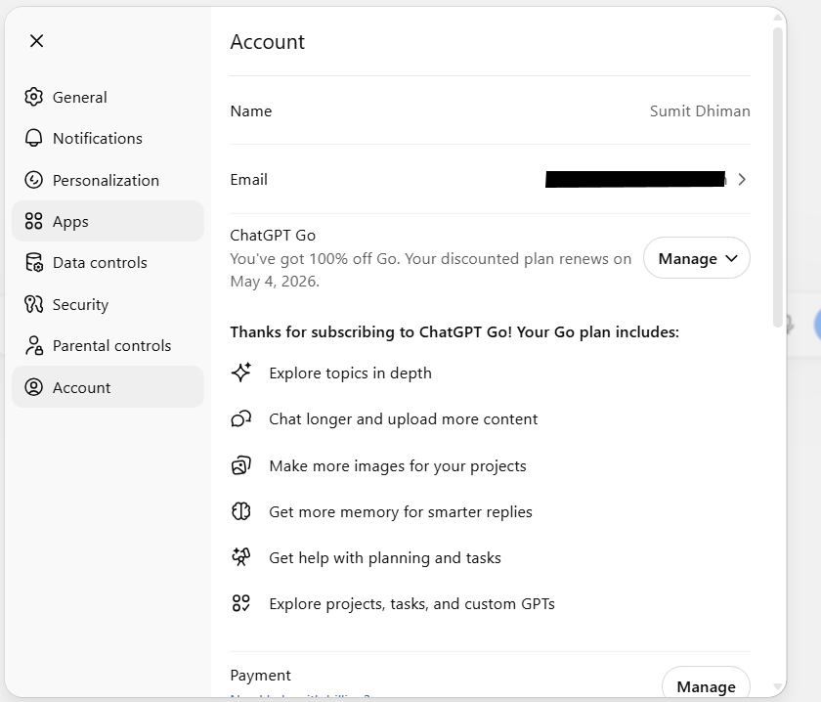Click 'Explore topics in depth' text
The image size is (821, 702).
tap(350, 373)
